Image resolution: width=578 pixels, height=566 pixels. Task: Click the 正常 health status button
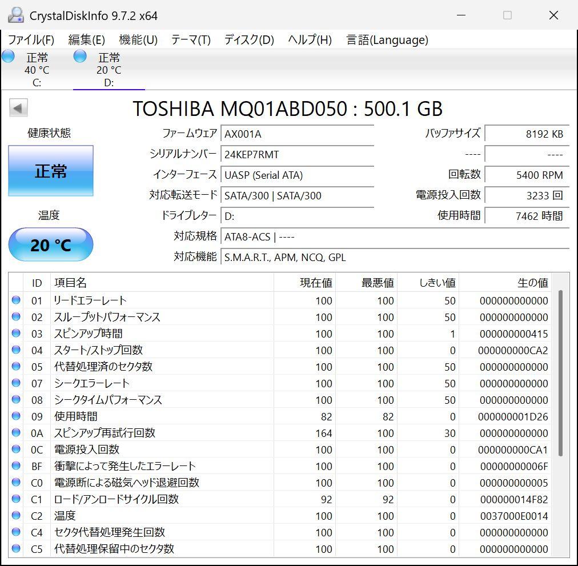pyautogui.click(x=51, y=171)
